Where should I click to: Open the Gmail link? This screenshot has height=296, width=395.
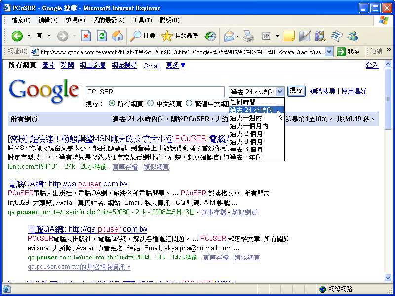[152, 66]
